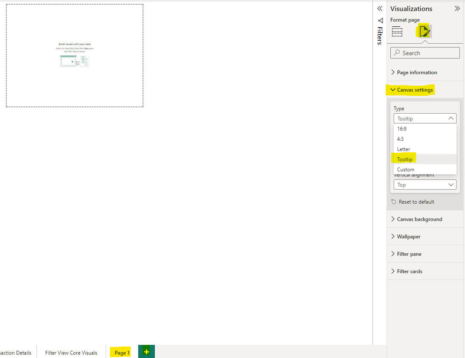The width and height of the screenshot is (465, 358).
Task: Expand the Canvas background section
Action: click(425, 219)
